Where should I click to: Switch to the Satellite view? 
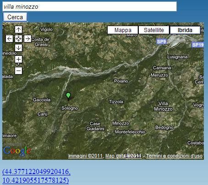[154, 30]
